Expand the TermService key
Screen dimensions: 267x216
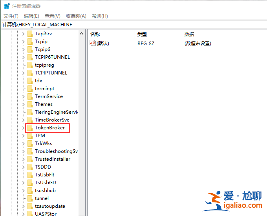point(23,96)
